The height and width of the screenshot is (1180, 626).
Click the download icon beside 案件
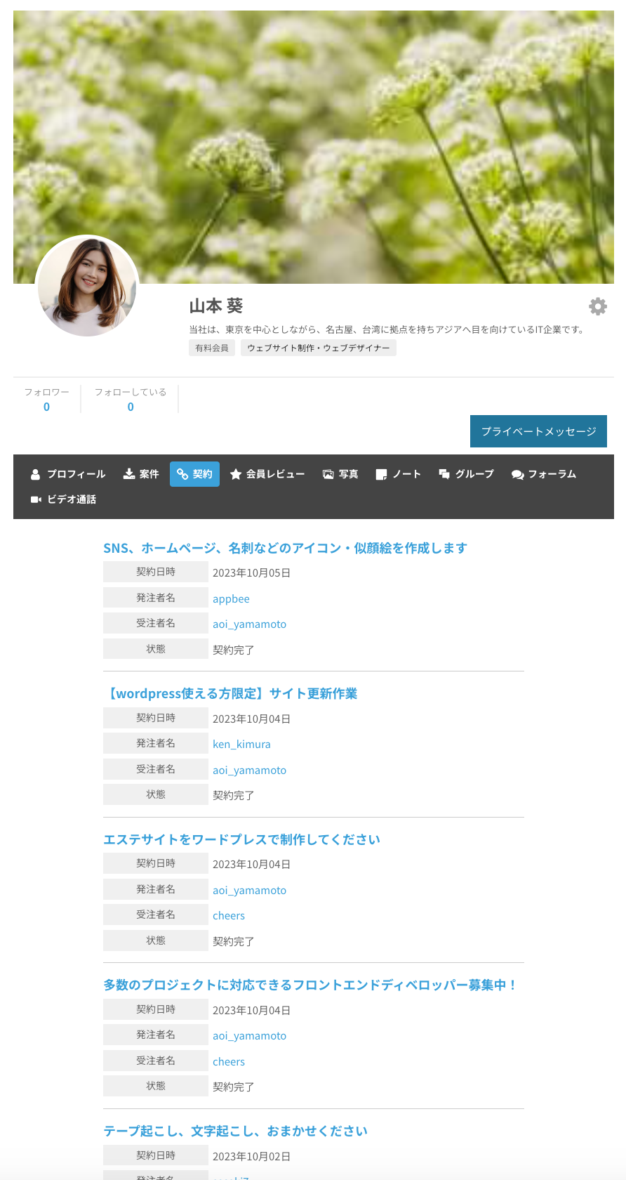pyautogui.click(x=129, y=475)
